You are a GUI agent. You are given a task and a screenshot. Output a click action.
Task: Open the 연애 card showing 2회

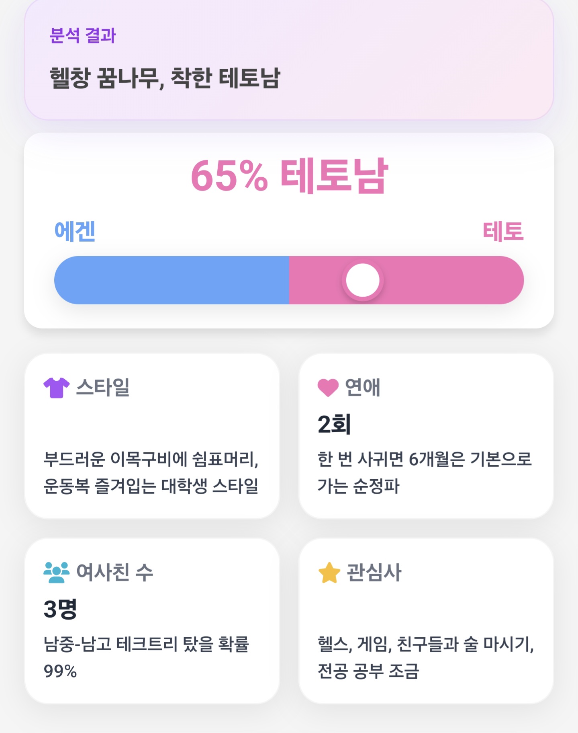(426, 436)
